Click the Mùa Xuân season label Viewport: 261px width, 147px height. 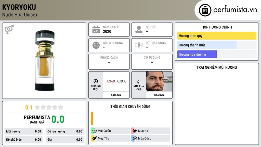click(x=104, y=131)
